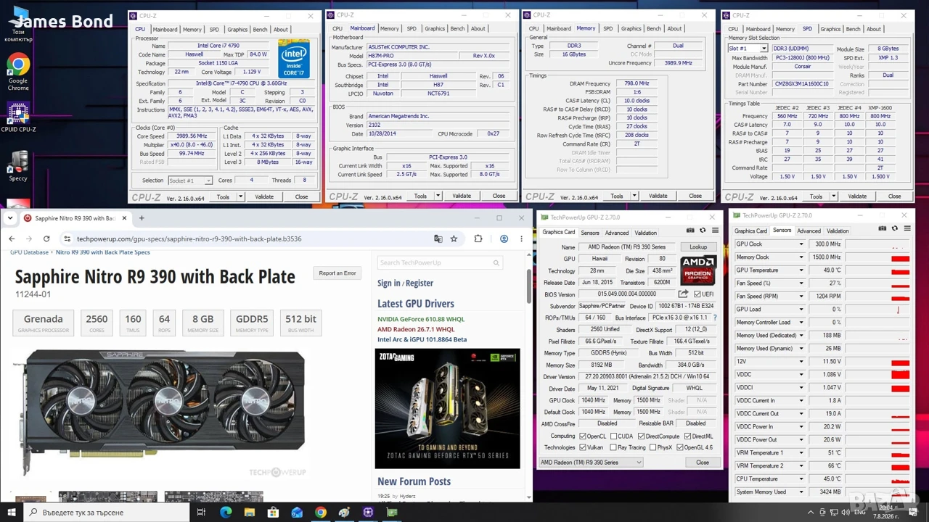Screen dimensions: 929x522
Task: Open Speccy desktop shortcut
Action: point(18,165)
